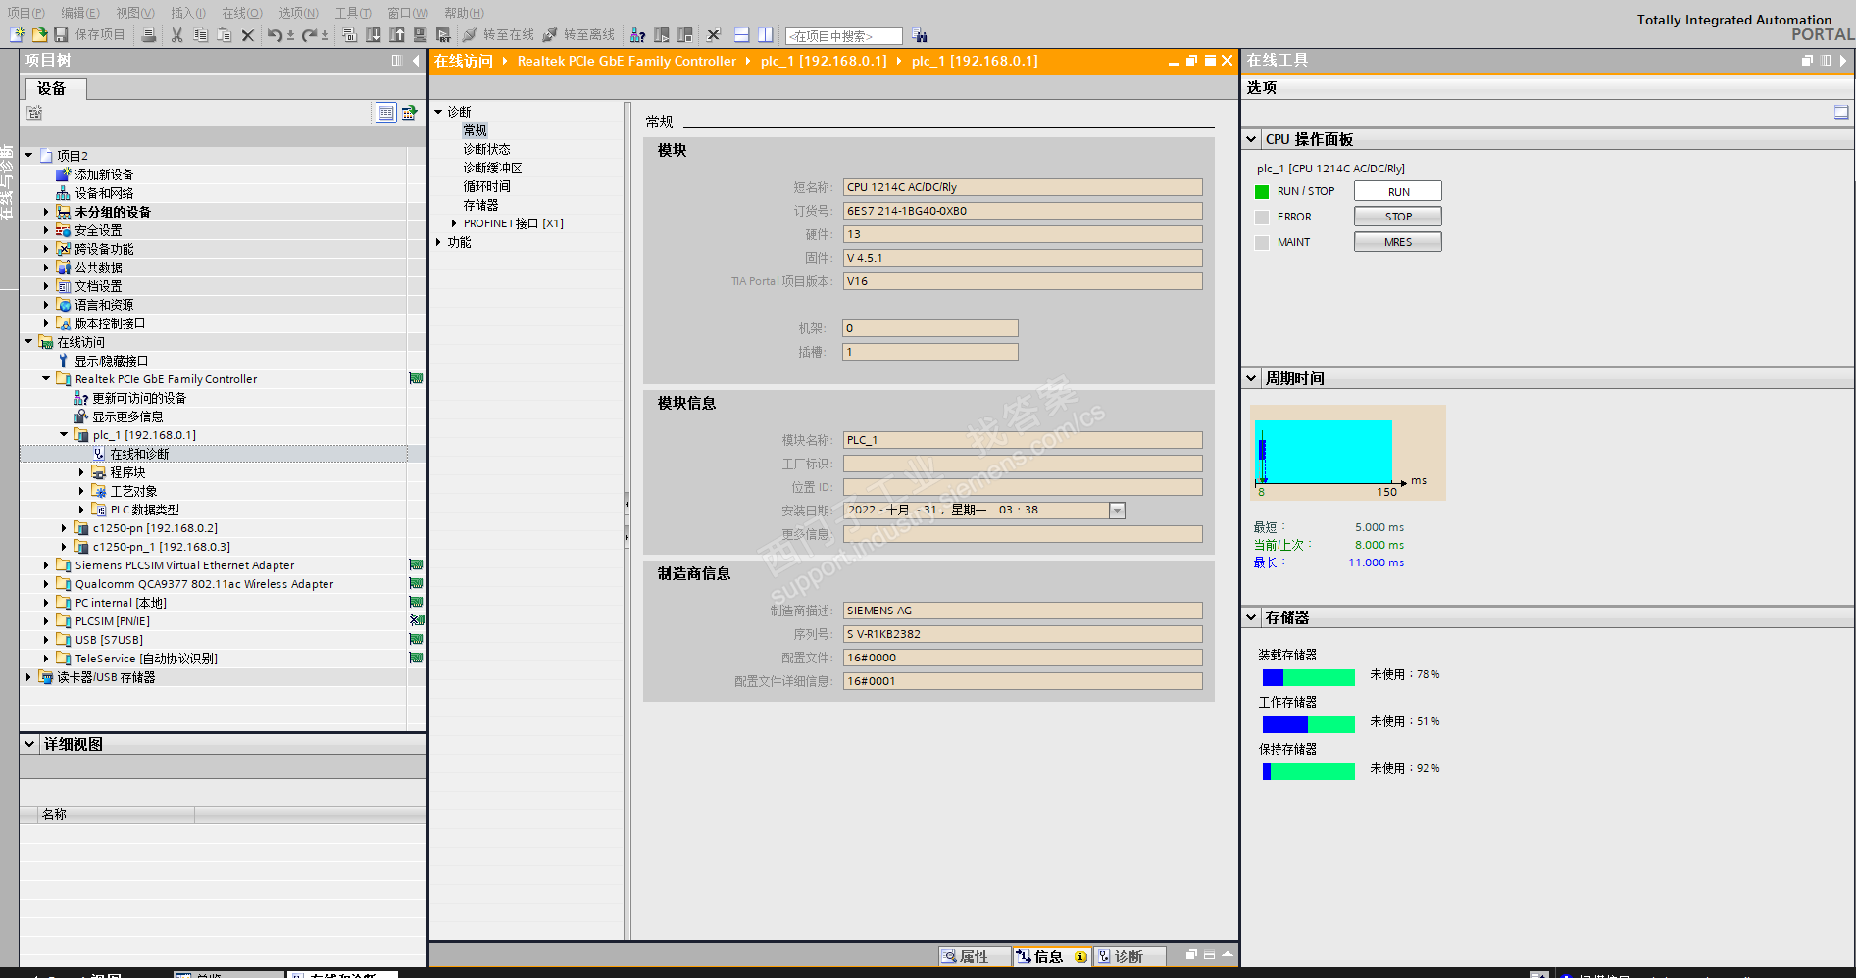This screenshot has height=978, width=1856.
Task: Click the new project toolbar icon
Action: click(x=17, y=35)
